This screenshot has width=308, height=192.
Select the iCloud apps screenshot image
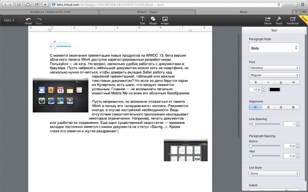(61, 95)
